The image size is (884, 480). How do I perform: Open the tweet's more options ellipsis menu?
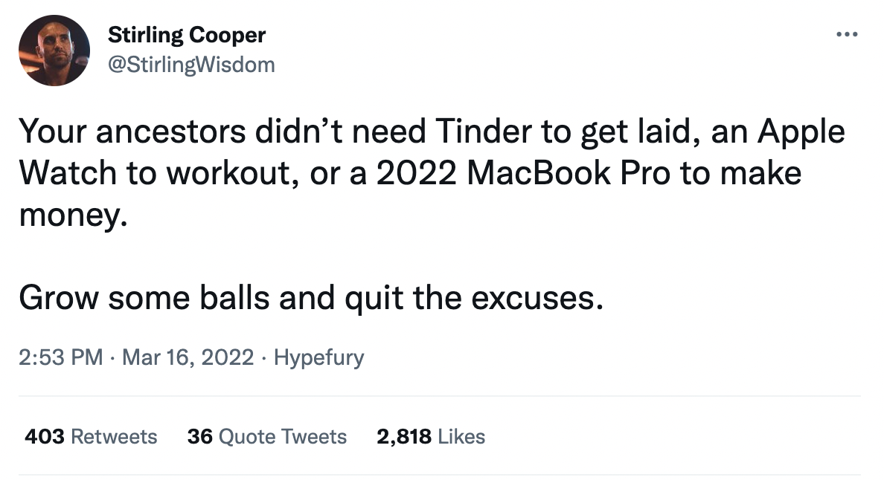tap(847, 35)
